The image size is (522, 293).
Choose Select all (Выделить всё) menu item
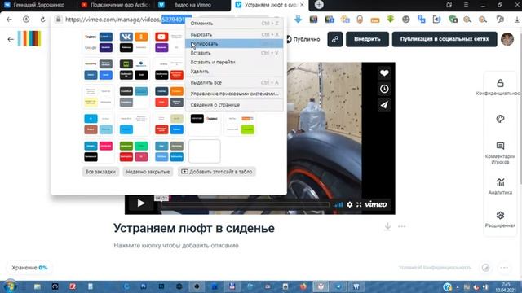tap(234, 82)
